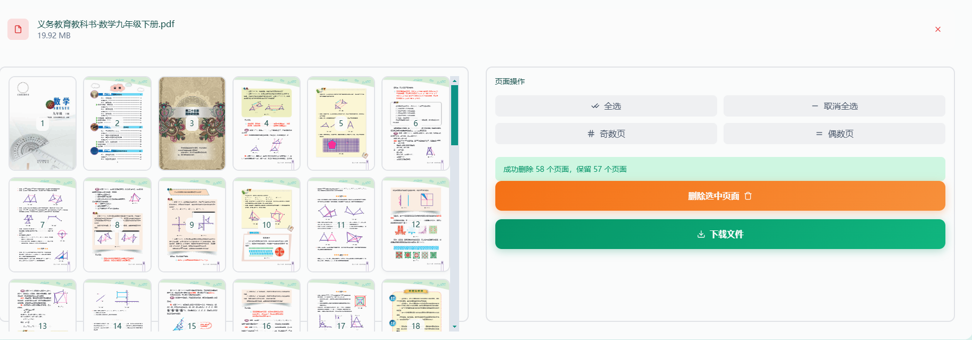Select page 4 thumbnail
This screenshot has width=972, height=340.
267,123
